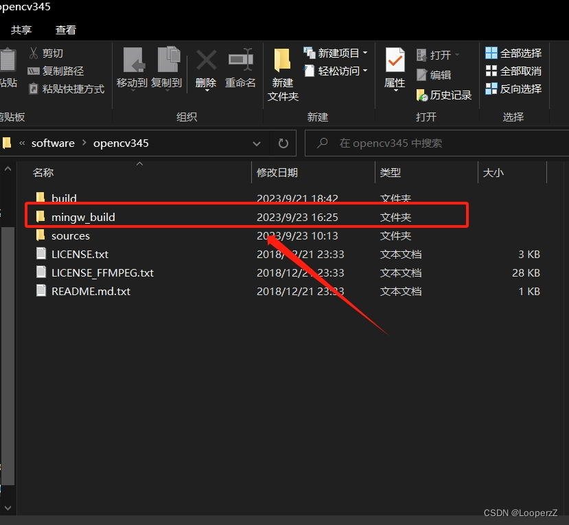
Task: Click the LICENSE_FFMPEG.txt document icon
Action: coord(41,272)
